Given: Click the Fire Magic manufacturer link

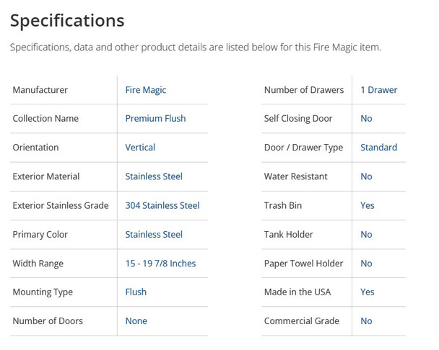Looking at the screenshot, I should coord(145,90).
